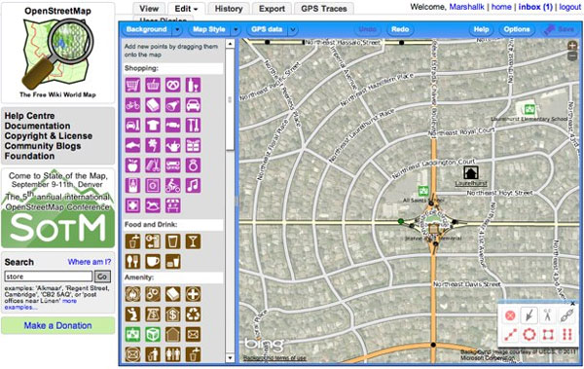584x369 pixels.
Task: Choose the recycling amenity icon
Action: pyautogui.click(x=193, y=314)
